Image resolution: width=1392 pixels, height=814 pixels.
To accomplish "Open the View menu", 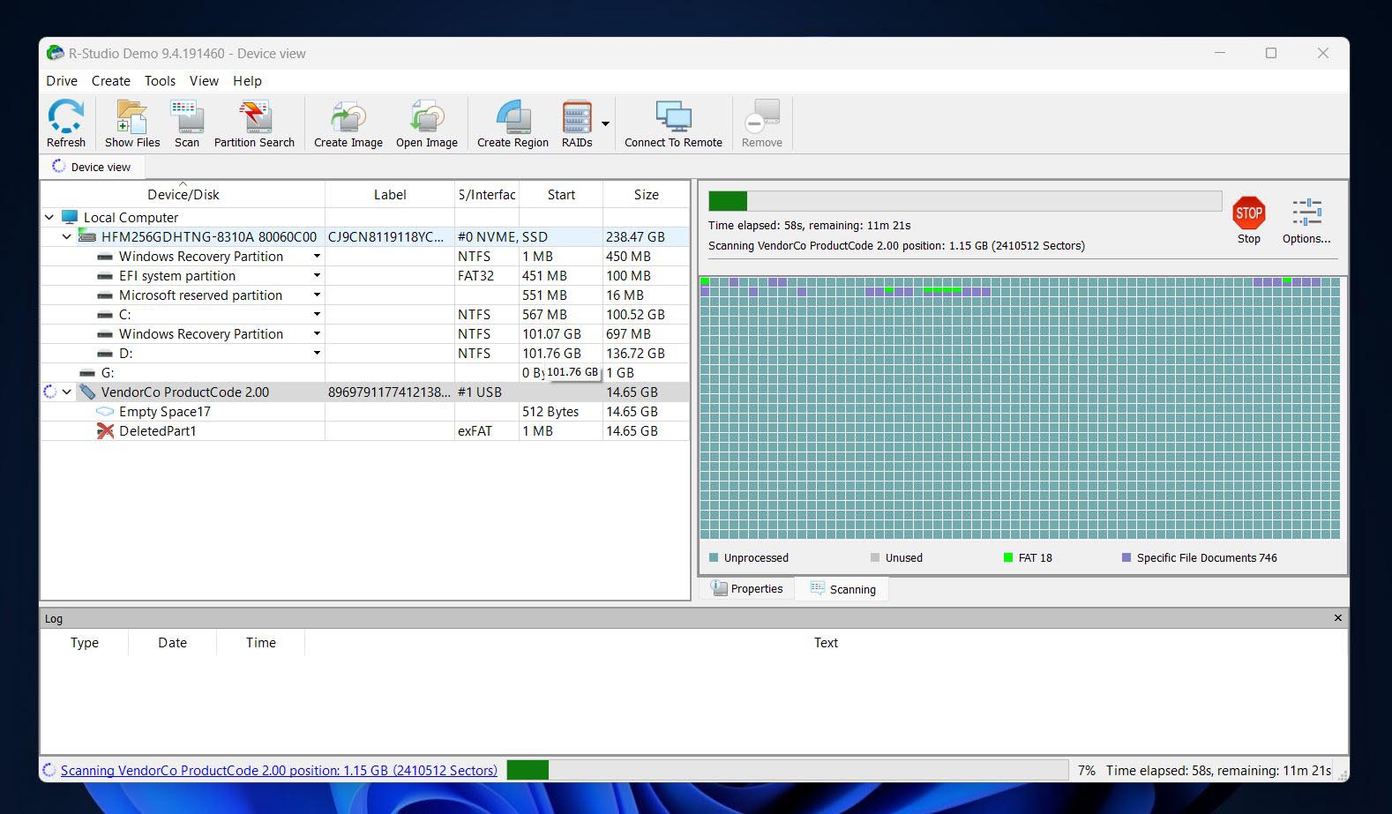I will [204, 80].
